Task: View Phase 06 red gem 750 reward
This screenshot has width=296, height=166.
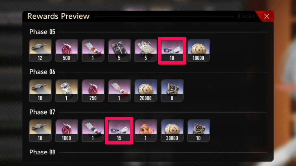Action: click(93, 91)
